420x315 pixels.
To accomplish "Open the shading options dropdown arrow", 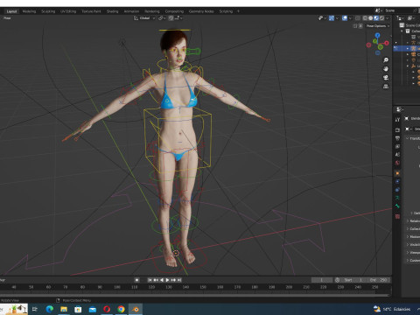I will 388,18.
